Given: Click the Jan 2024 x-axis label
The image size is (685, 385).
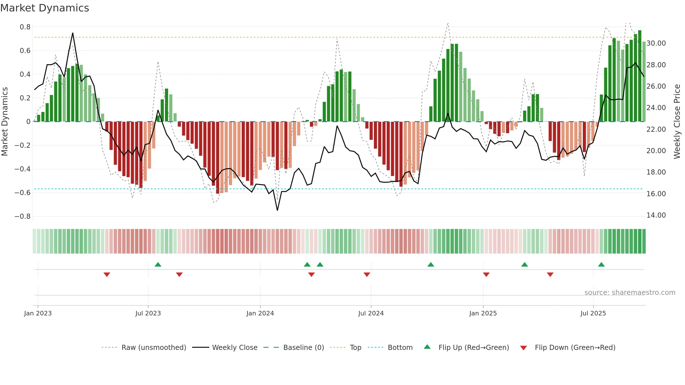Looking at the screenshot, I should coord(260,313).
